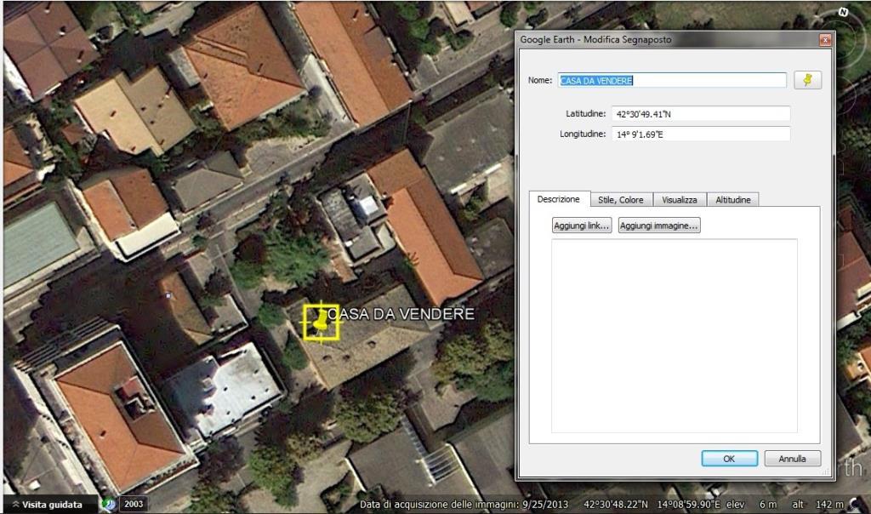Open the Visualizza tab
Image resolution: width=871 pixels, height=514 pixels.
pos(680,199)
